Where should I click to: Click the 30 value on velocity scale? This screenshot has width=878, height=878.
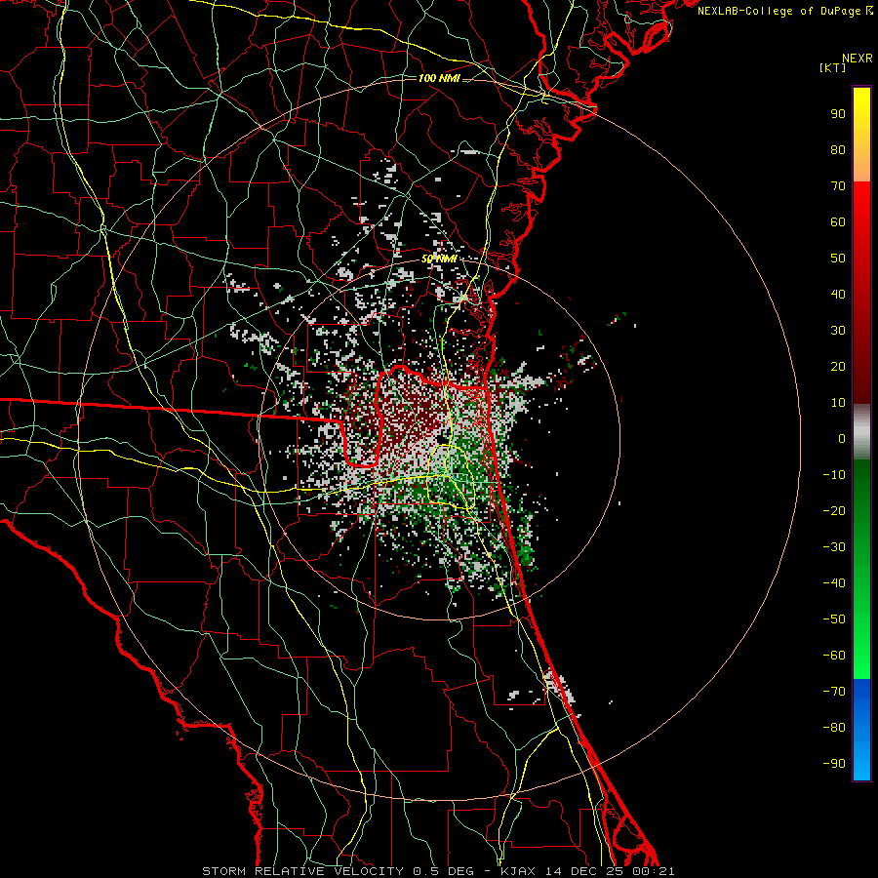(x=838, y=331)
